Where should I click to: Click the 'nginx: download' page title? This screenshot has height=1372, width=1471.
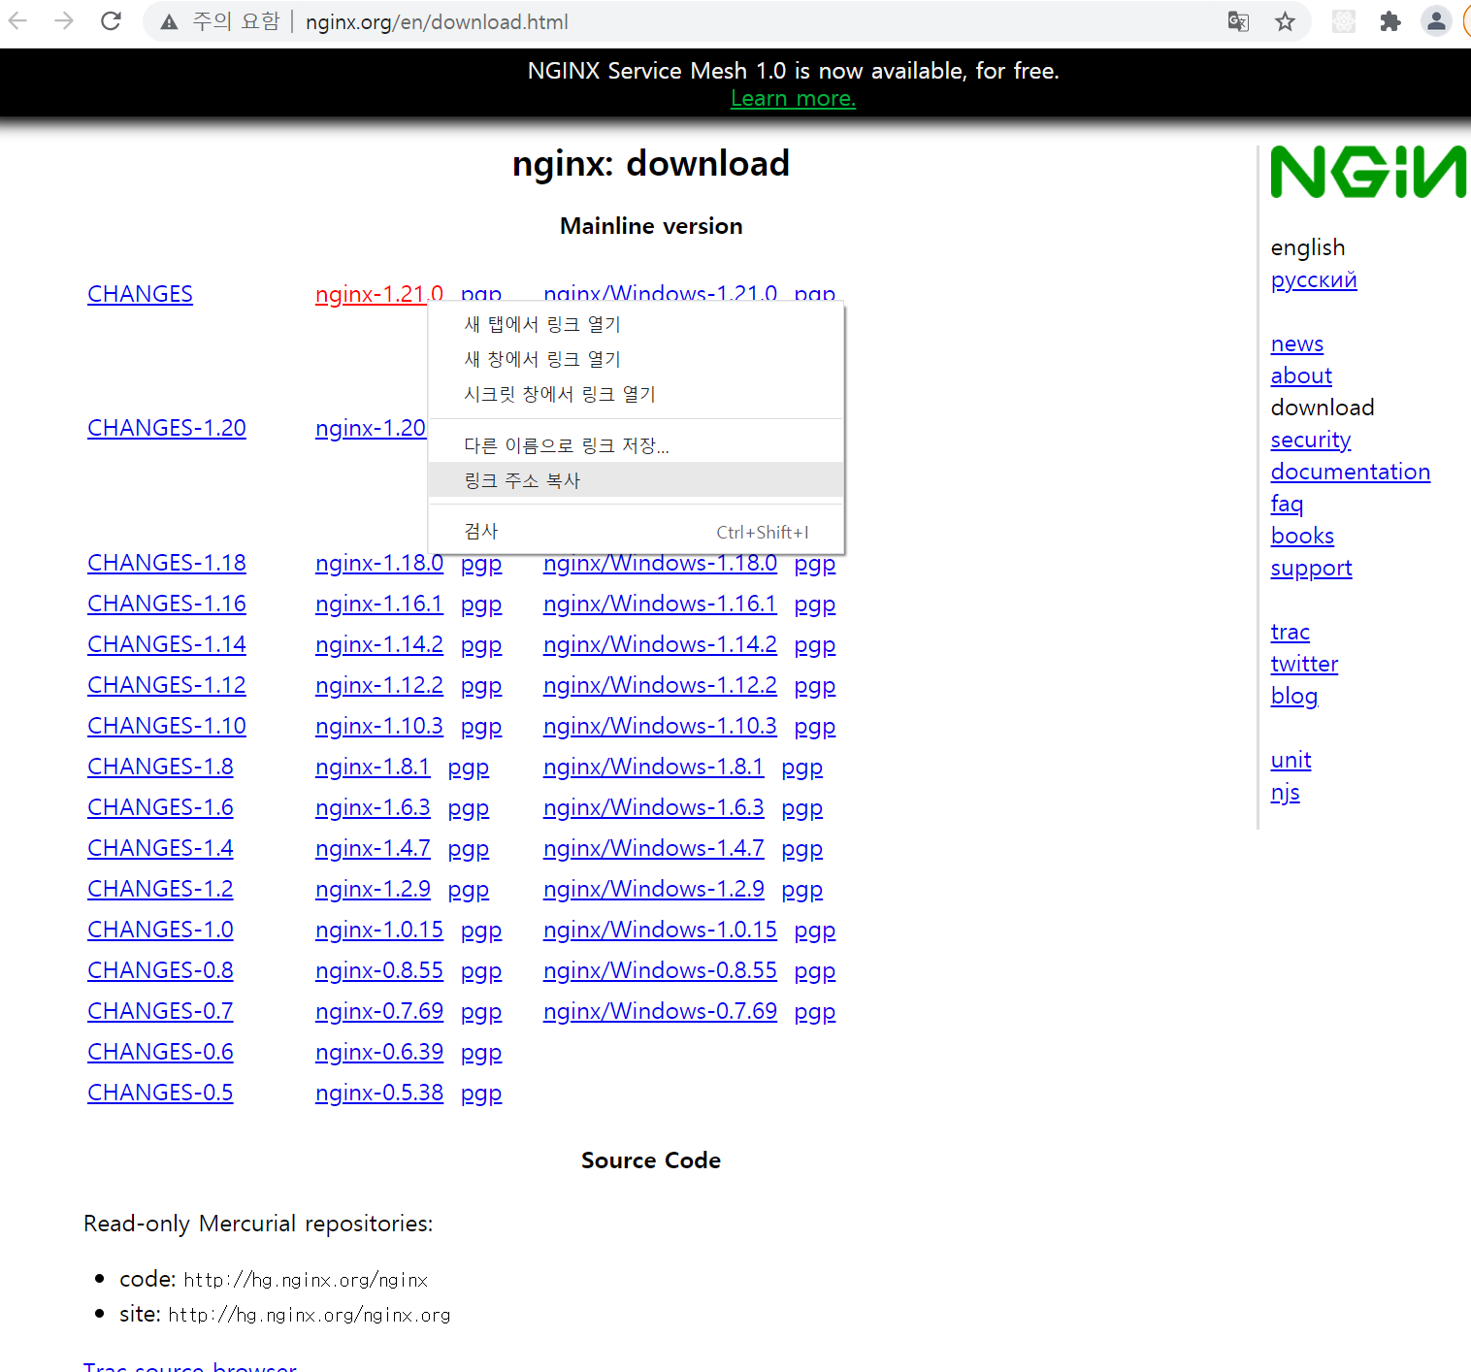click(651, 164)
